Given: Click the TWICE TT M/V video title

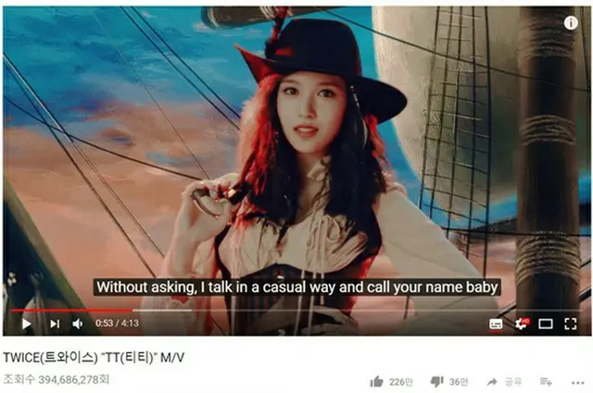Looking at the screenshot, I should (94, 357).
